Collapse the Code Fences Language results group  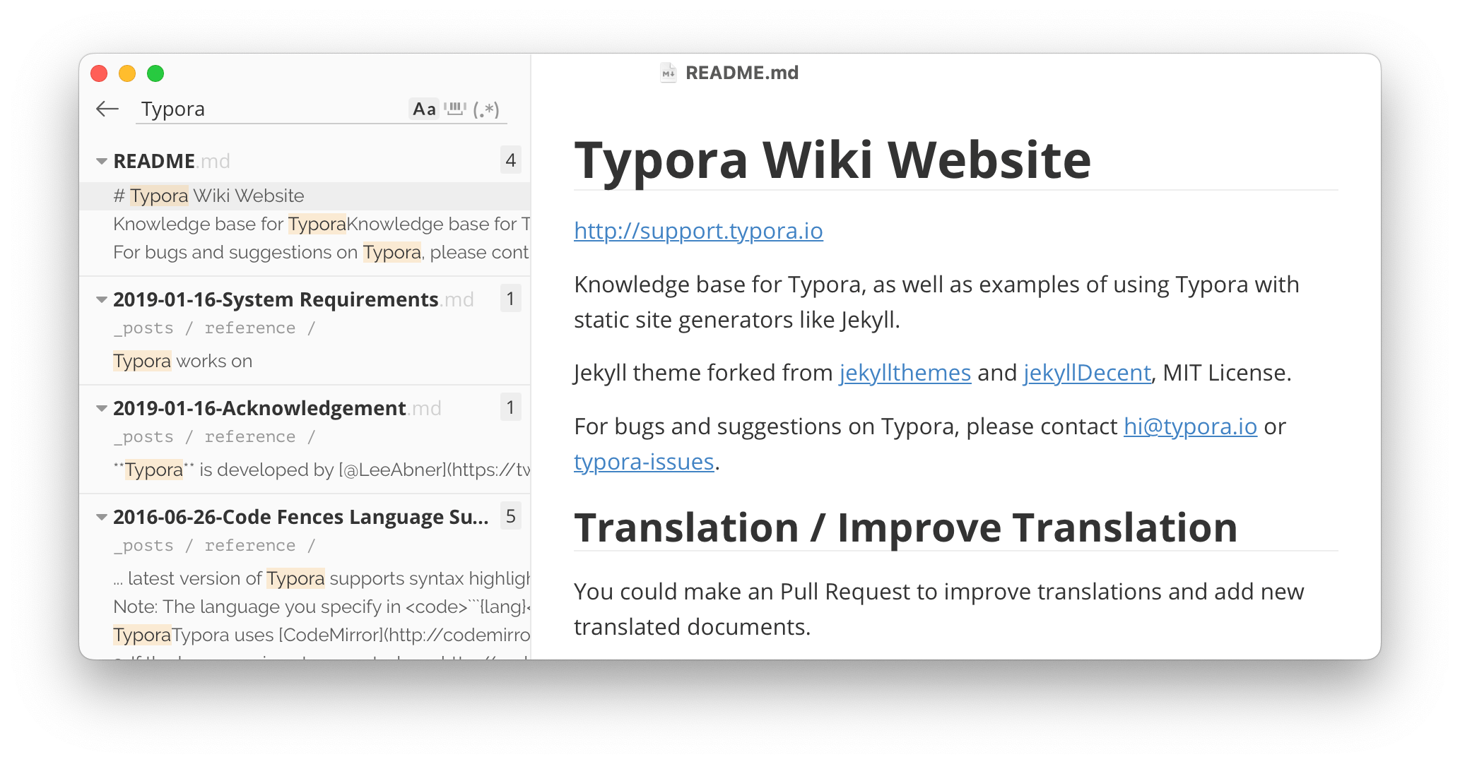tap(102, 518)
